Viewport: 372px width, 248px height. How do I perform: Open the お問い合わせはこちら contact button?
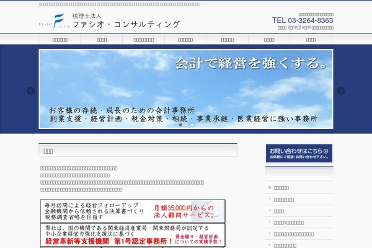coord(299,153)
